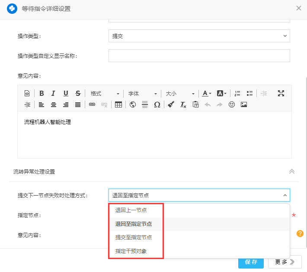Image resolution: width=307 pixels, height=272 pixels.
Task: Toggle center text alignment
Action: pos(54,104)
